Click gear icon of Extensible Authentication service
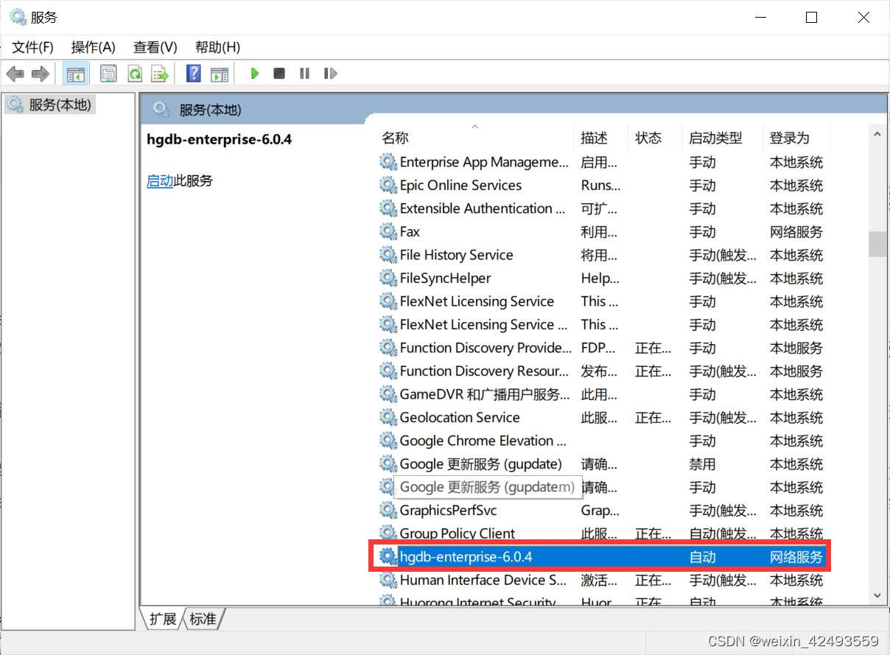The width and height of the screenshot is (890, 655). tap(388, 209)
